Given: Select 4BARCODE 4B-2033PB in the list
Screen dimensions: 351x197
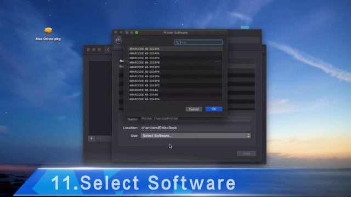Looking at the screenshot, I should click(175, 62).
